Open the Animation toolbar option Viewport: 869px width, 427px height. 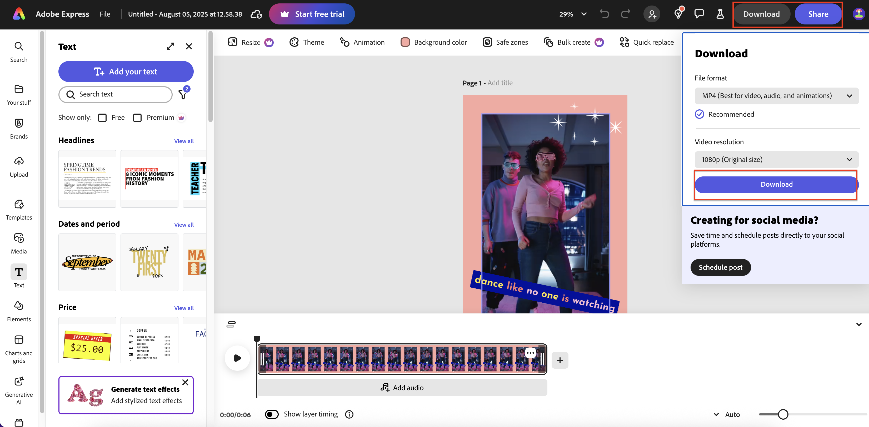tap(362, 42)
